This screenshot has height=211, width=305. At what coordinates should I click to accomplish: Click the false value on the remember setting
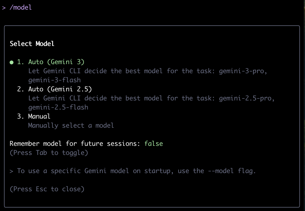(154, 143)
